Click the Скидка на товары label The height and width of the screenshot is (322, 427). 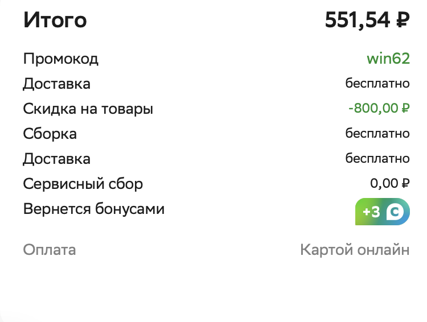pos(88,109)
